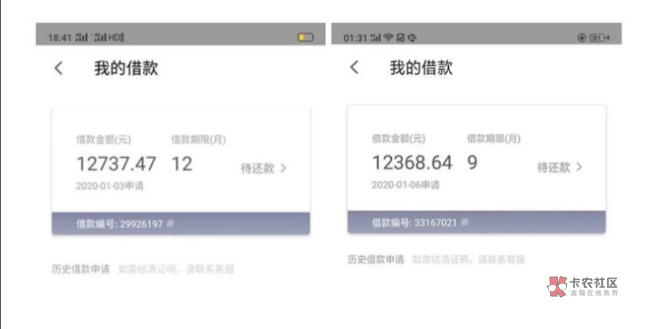The image size is (656, 329).
Task: Select 历史借款申请 in the left screen
Action: pos(80,269)
